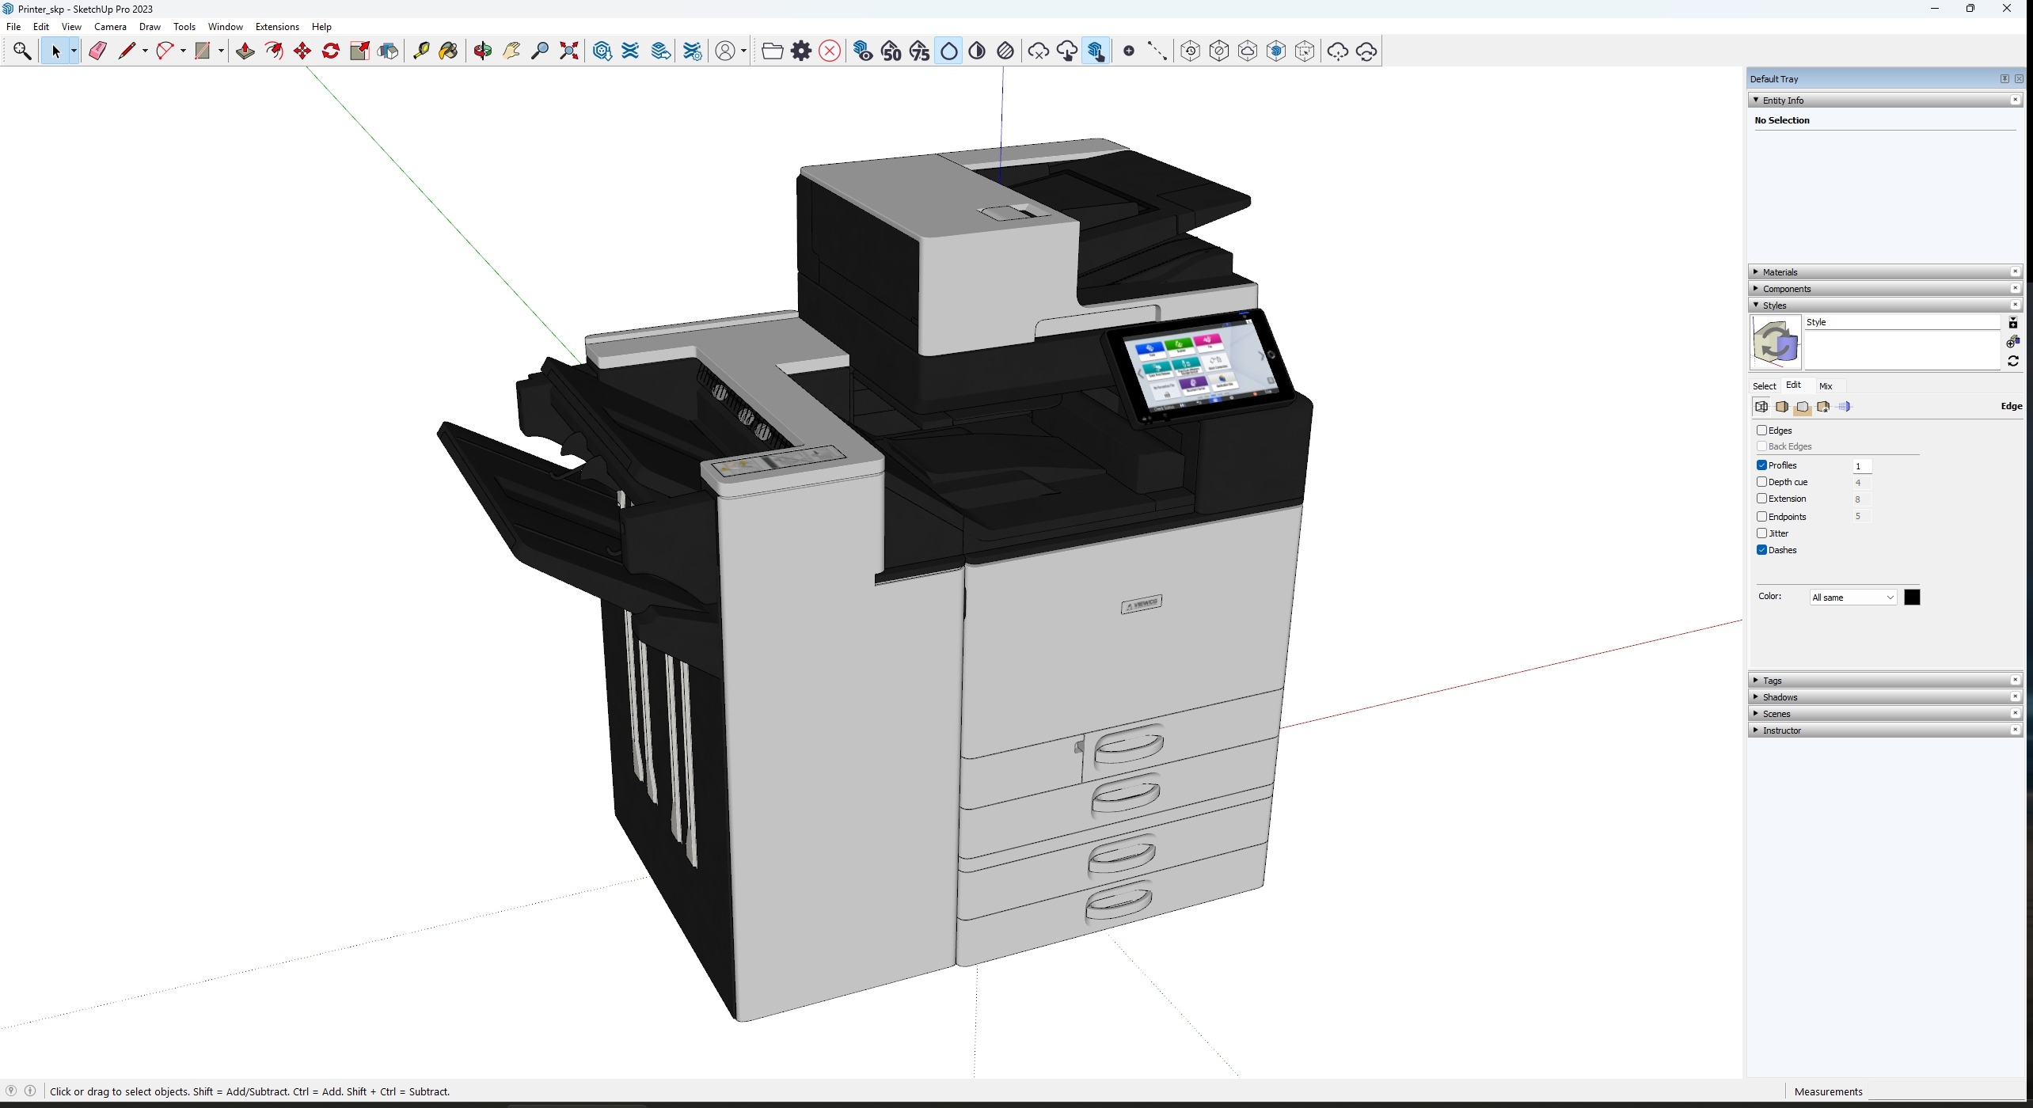Select the Eraser tool
Screen dimensions: 2033x1108
tap(97, 51)
